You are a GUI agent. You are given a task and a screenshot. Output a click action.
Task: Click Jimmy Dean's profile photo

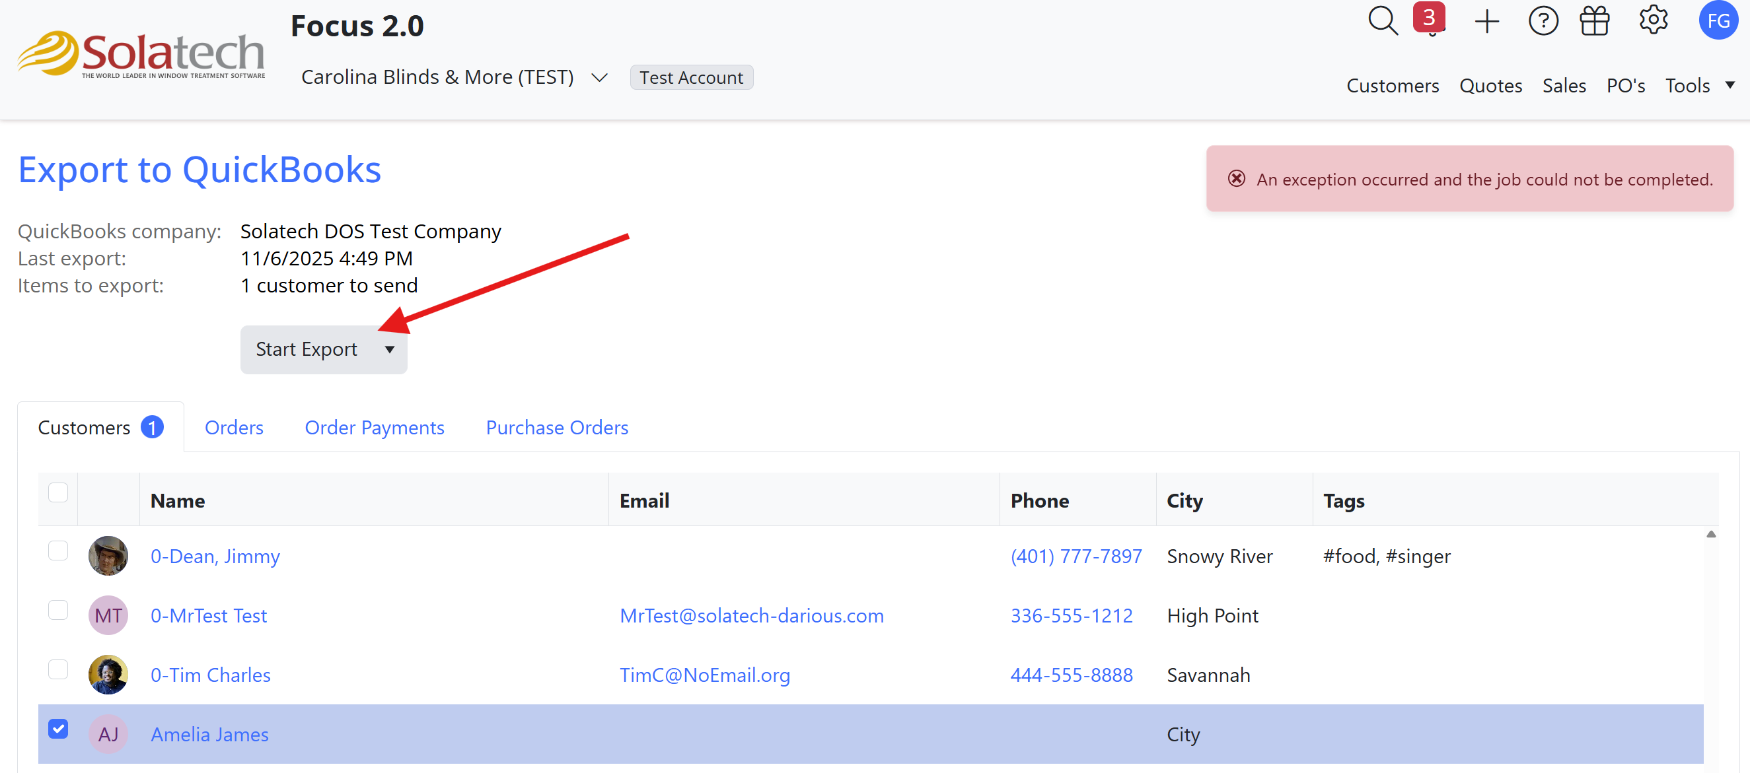(x=108, y=556)
